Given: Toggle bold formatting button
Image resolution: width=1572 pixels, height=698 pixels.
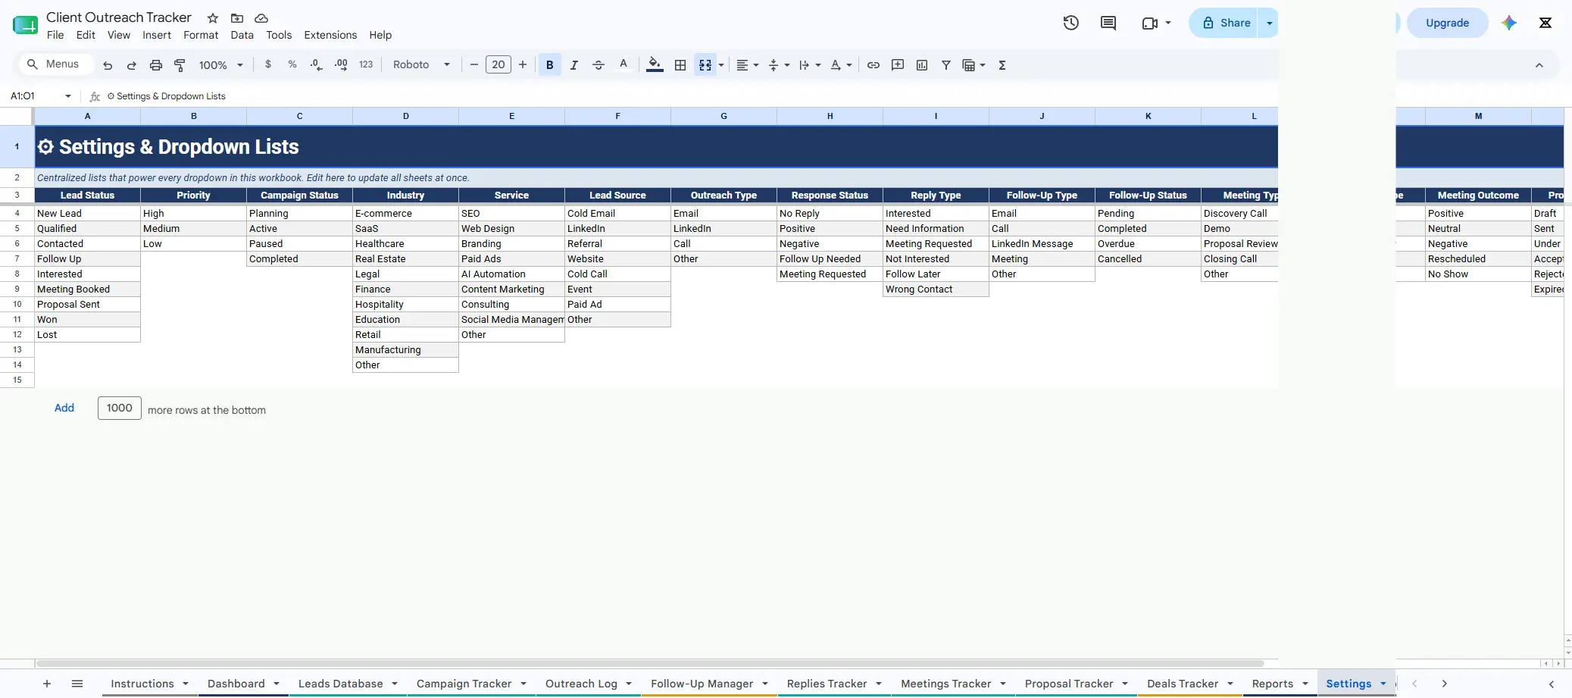Looking at the screenshot, I should click(549, 65).
